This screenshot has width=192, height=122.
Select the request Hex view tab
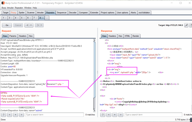pos(31,36)
